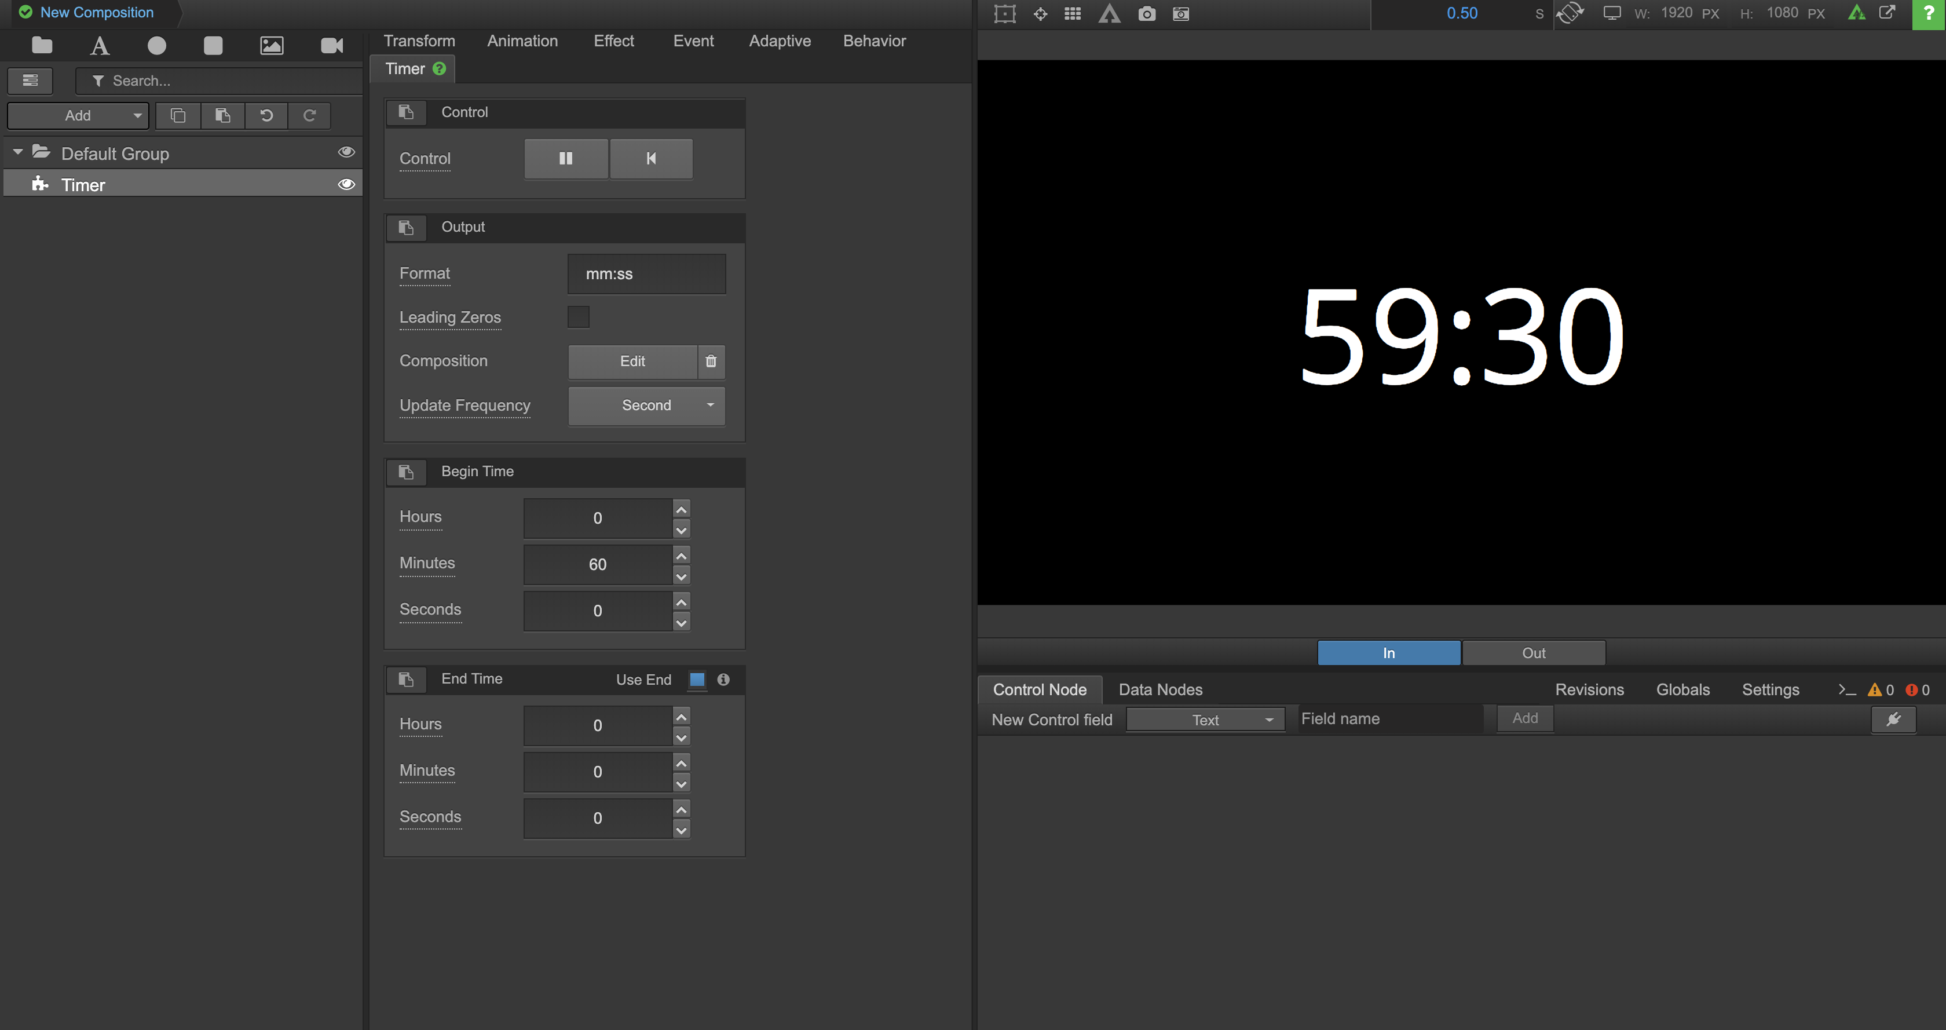Open the console terminal icon
1946x1030 pixels.
1846,689
